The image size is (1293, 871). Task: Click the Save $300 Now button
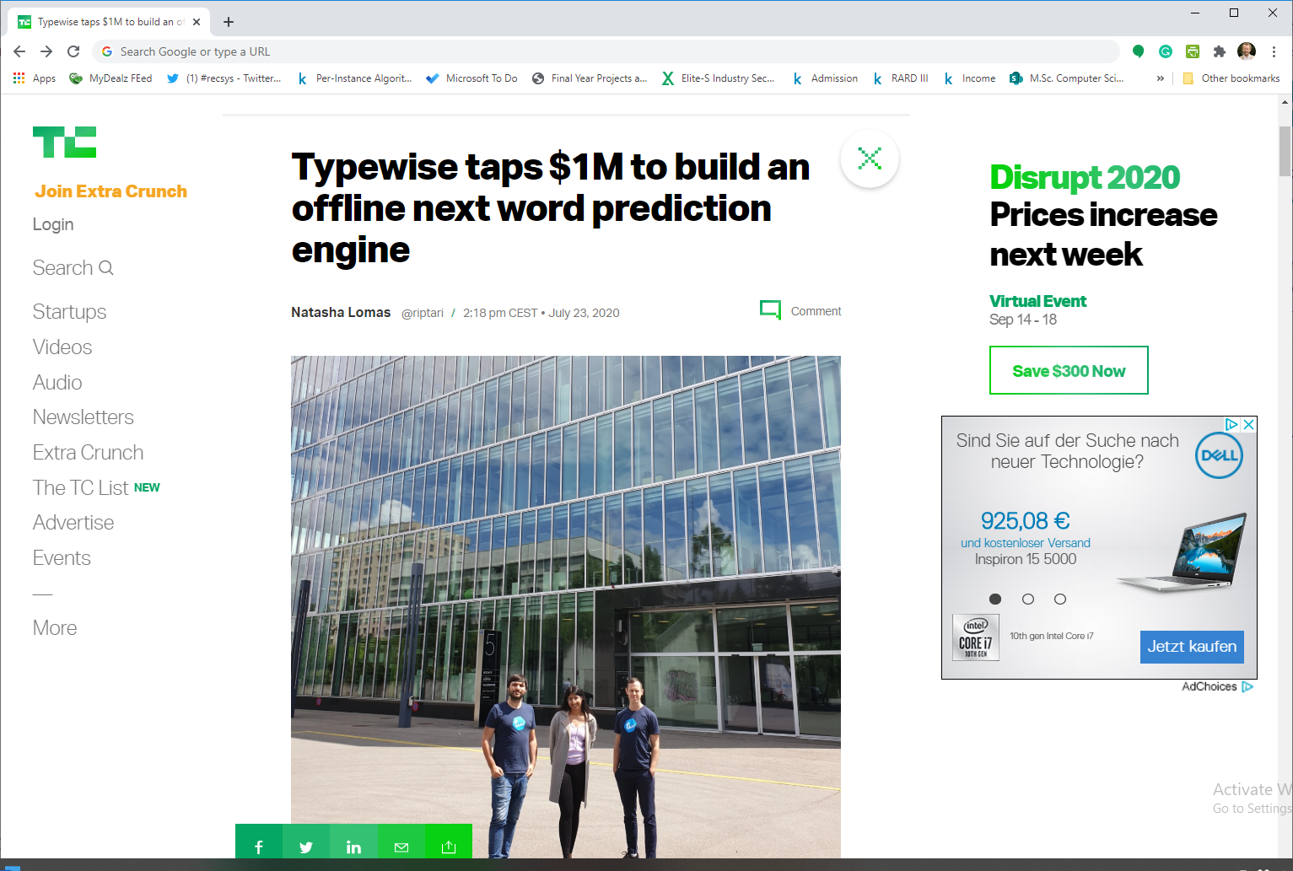(1069, 370)
